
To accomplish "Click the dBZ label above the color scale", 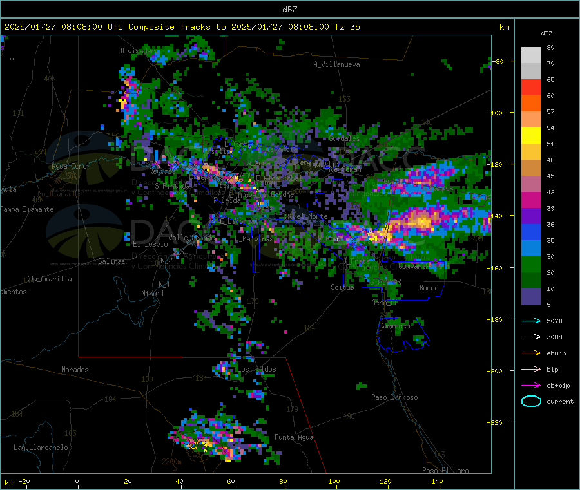I will pyautogui.click(x=546, y=33).
